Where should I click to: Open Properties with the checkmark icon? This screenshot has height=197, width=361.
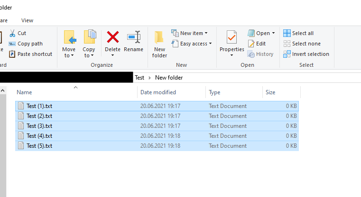coord(231,38)
